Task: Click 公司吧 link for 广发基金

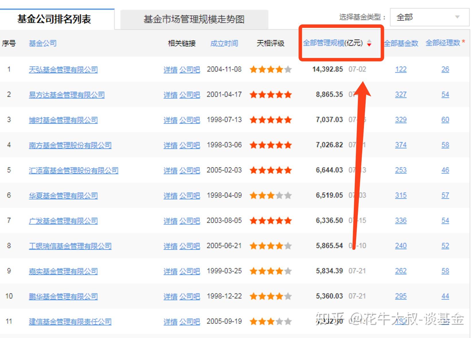Action: tap(190, 221)
